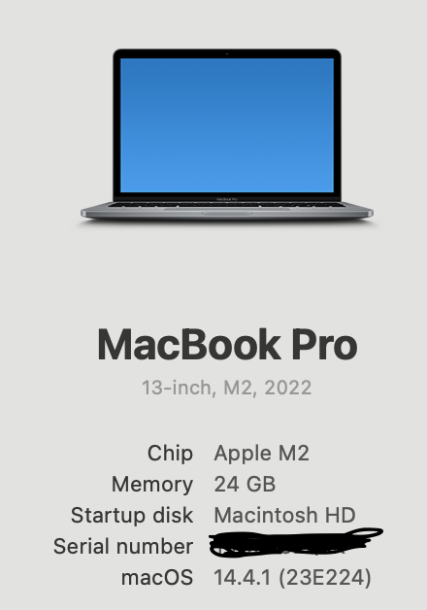Click the blue laptop screen illustration
427x610 pixels.
[x=227, y=125]
